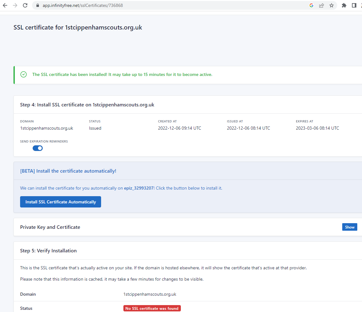
Task: Show the Private Key and Certificate
Action: coord(349,227)
